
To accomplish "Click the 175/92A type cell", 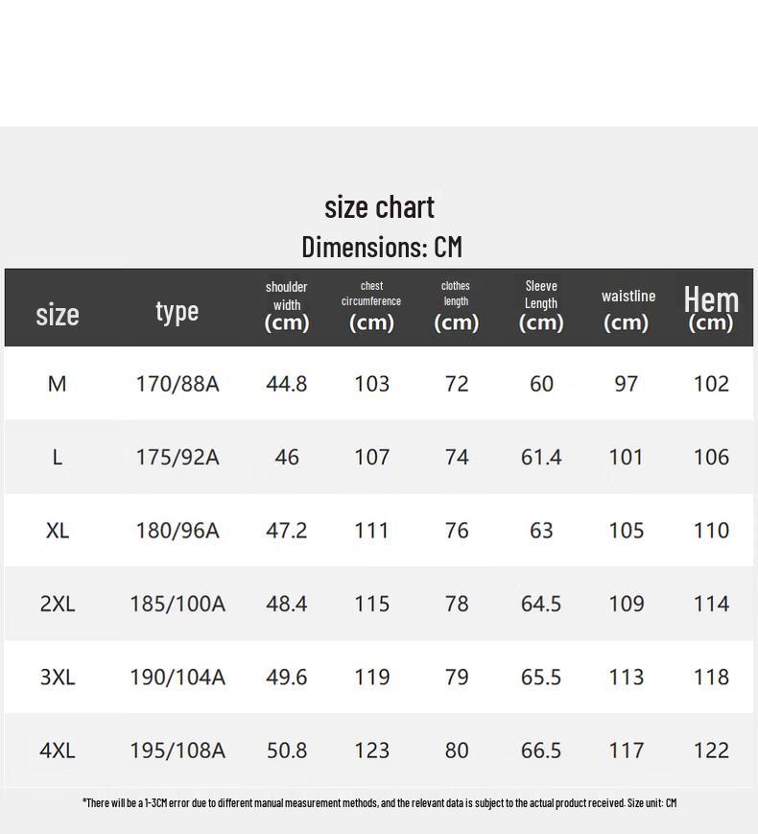I will (178, 457).
